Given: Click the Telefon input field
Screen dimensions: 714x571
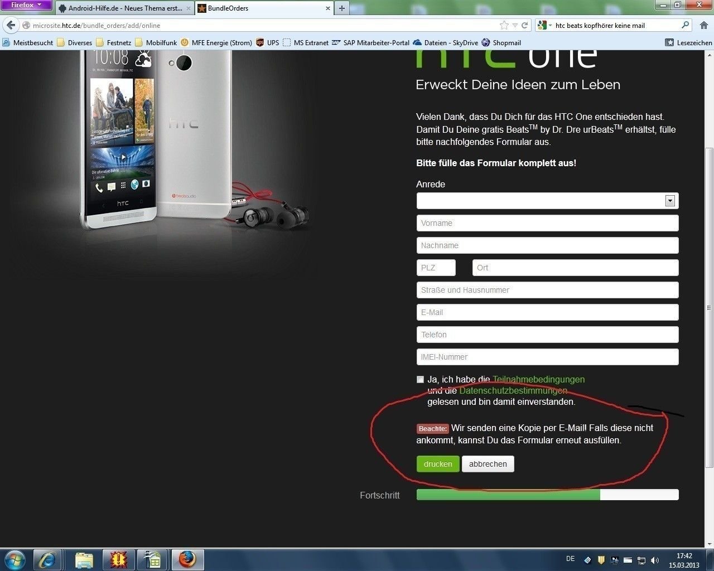Looking at the screenshot, I should pos(547,335).
